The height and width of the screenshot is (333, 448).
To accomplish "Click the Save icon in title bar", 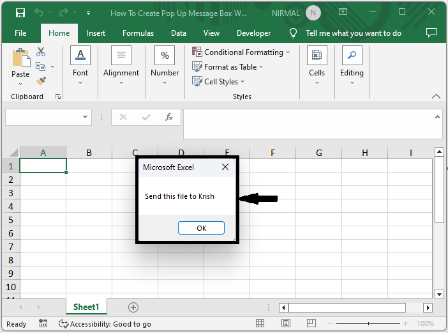I will [x=20, y=13].
